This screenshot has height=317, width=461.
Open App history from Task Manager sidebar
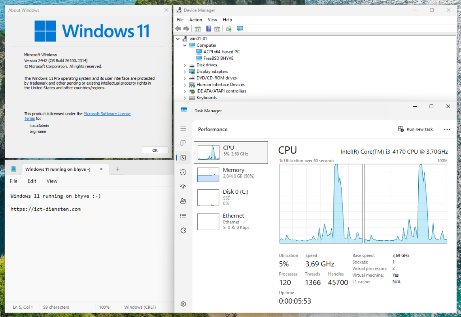(x=183, y=172)
